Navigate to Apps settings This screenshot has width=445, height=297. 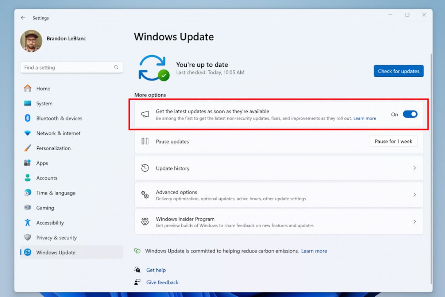(42, 163)
